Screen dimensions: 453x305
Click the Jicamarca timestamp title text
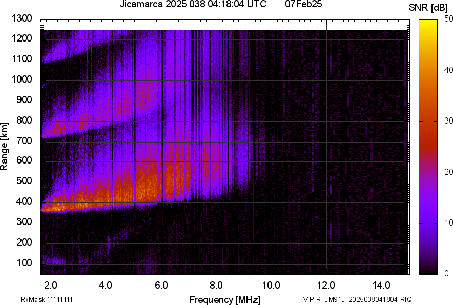(x=193, y=5)
